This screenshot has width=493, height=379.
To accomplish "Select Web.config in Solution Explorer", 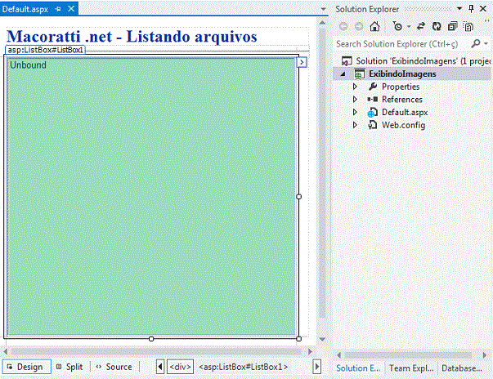I will pyautogui.click(x=403, y=125).
